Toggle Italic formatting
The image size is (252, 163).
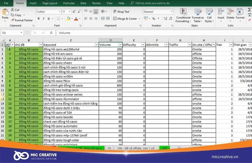(44, 19)
